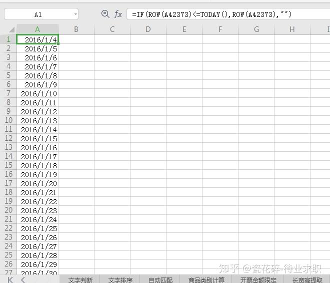Click cell containing 2016/1/26
Screen dimensions: 330x283
37,237
